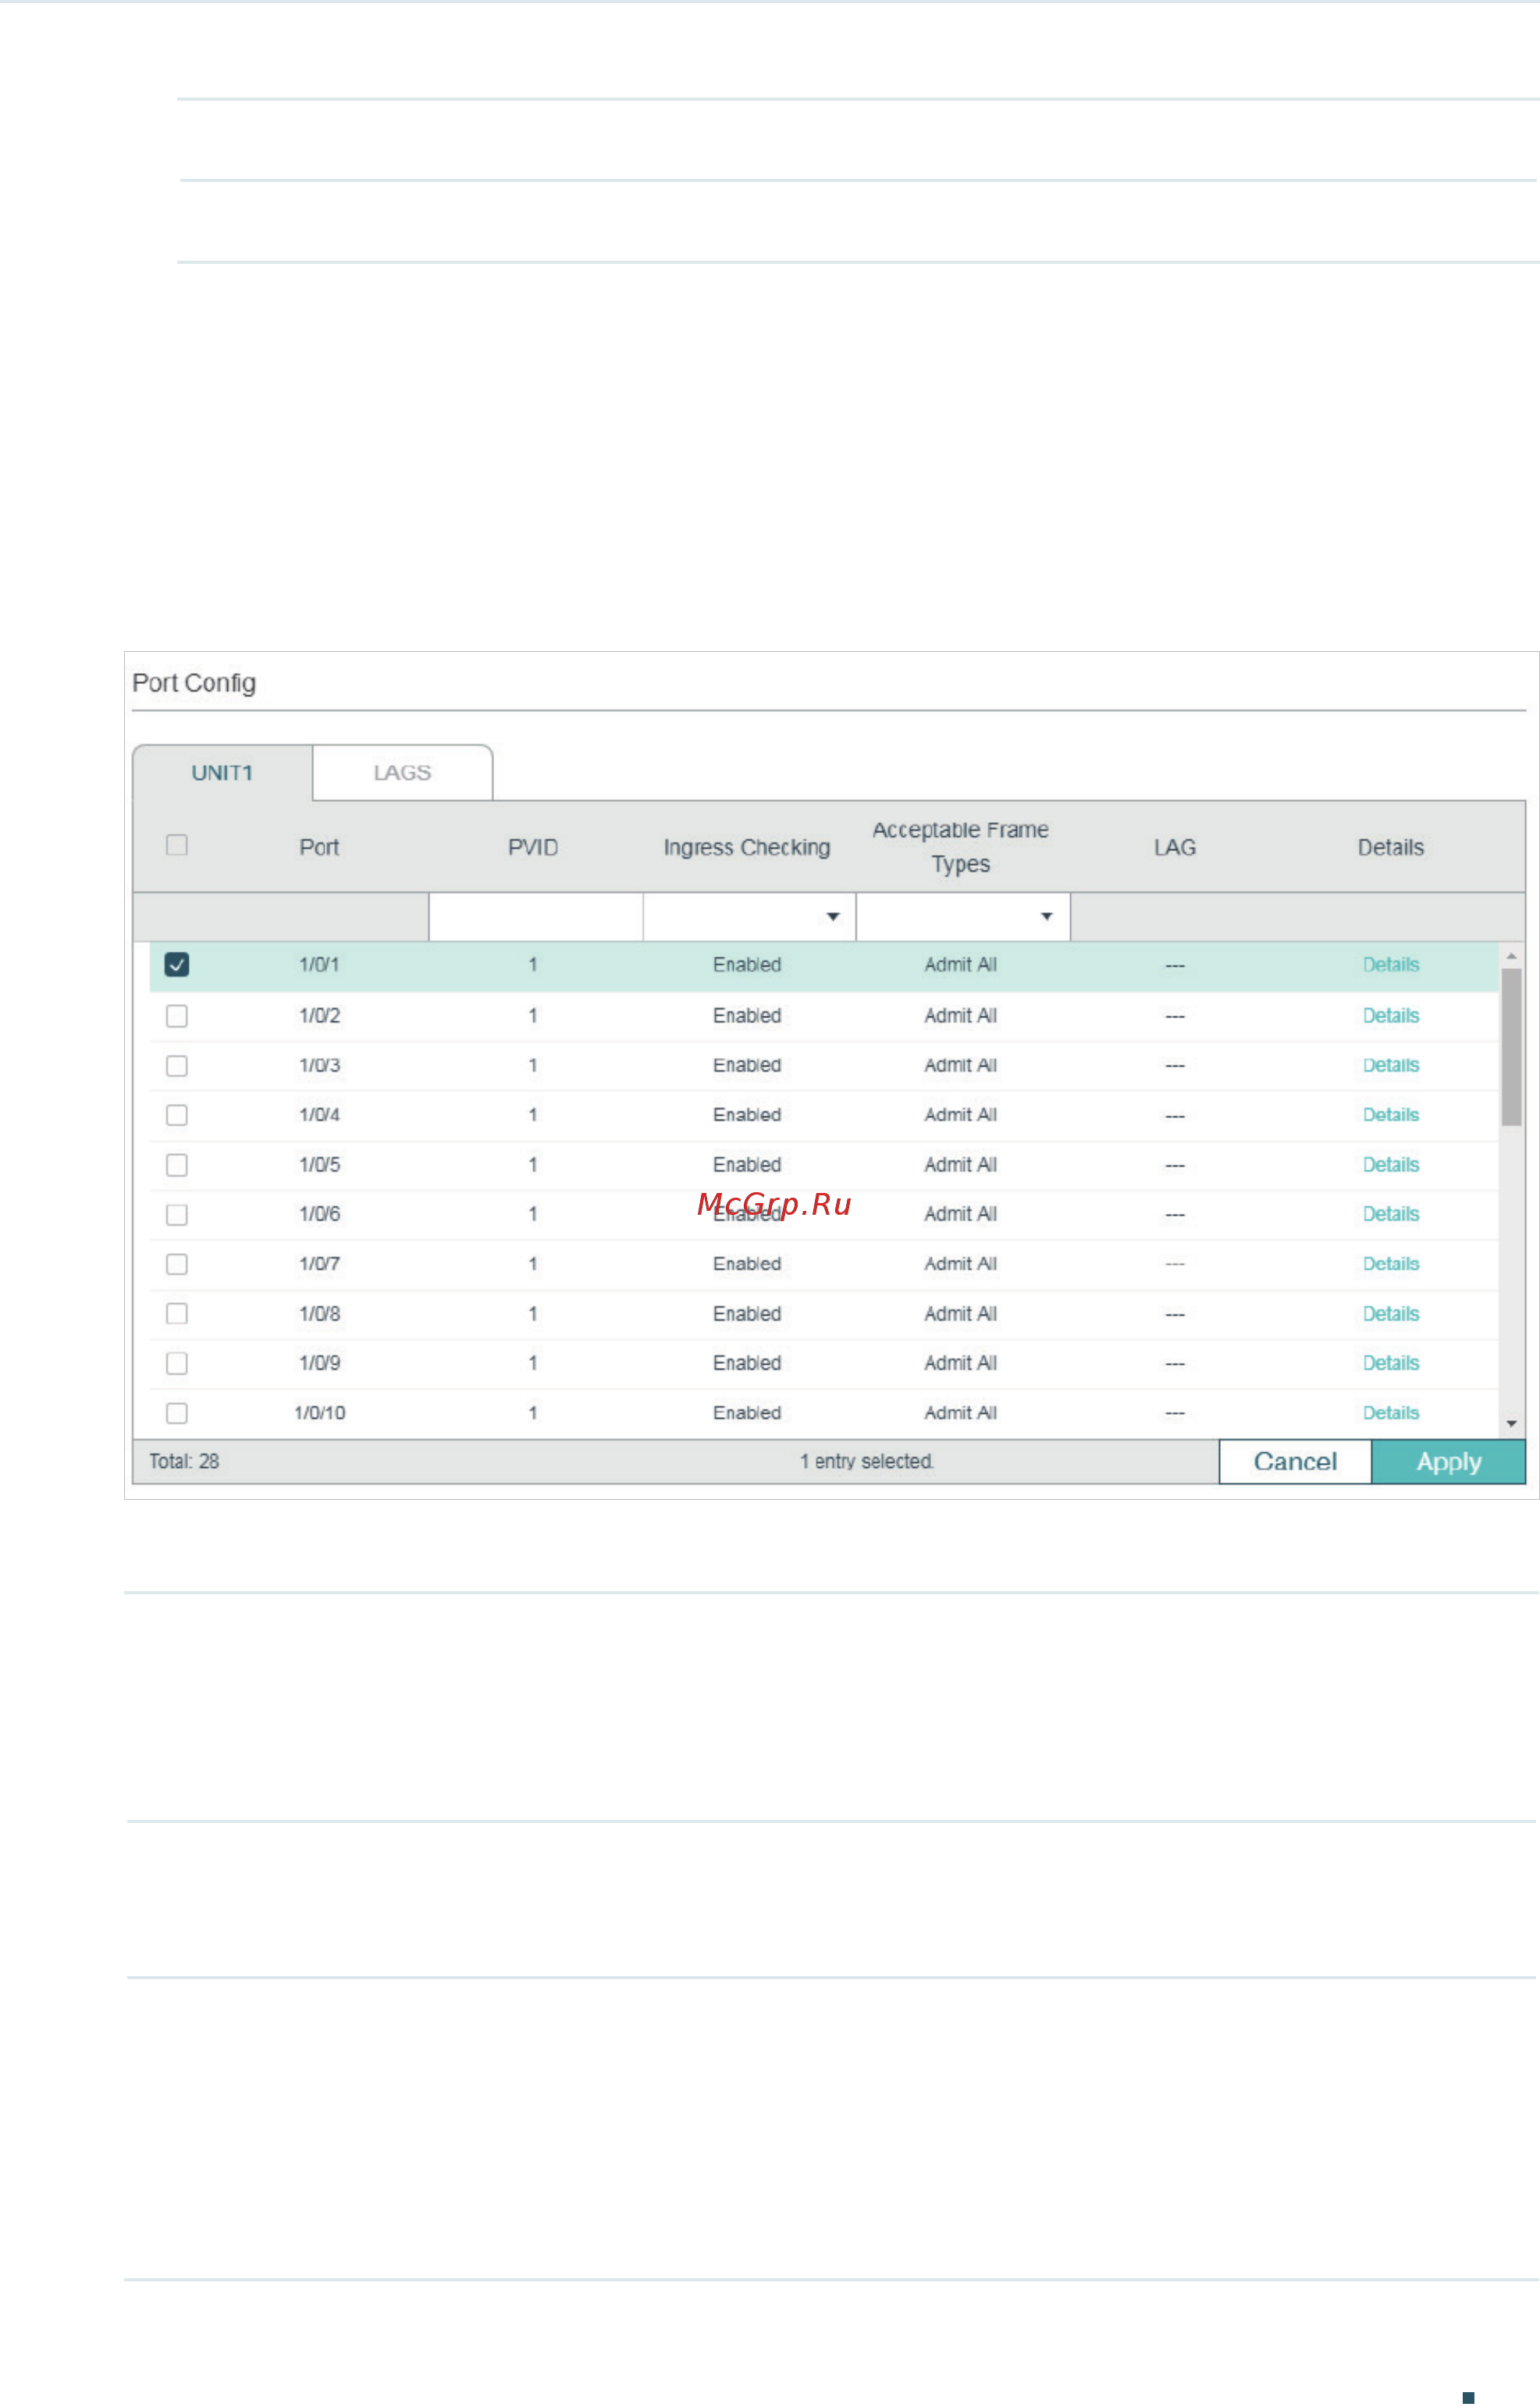Viewport: 1540px width, 2407px height.
Task: Check the checkbox for port 1/0/2
Action: (x=177, y=1016)
